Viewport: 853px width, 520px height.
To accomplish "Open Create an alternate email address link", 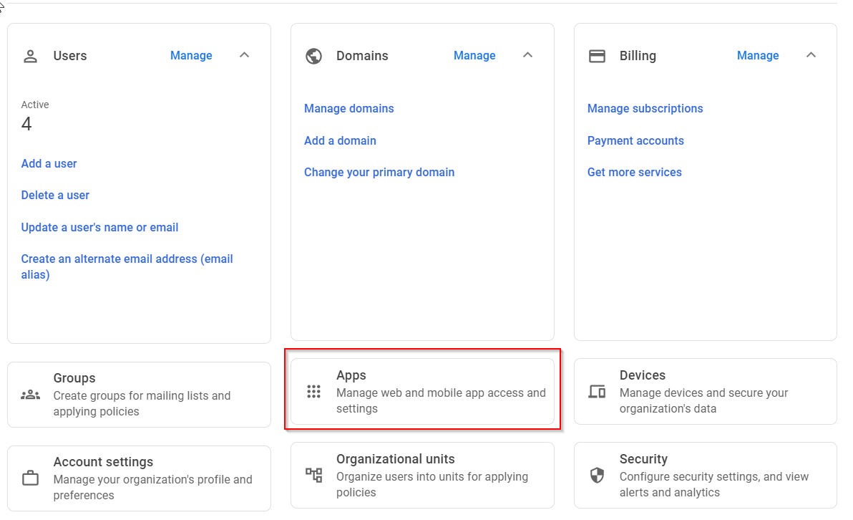I will (127, 259).
